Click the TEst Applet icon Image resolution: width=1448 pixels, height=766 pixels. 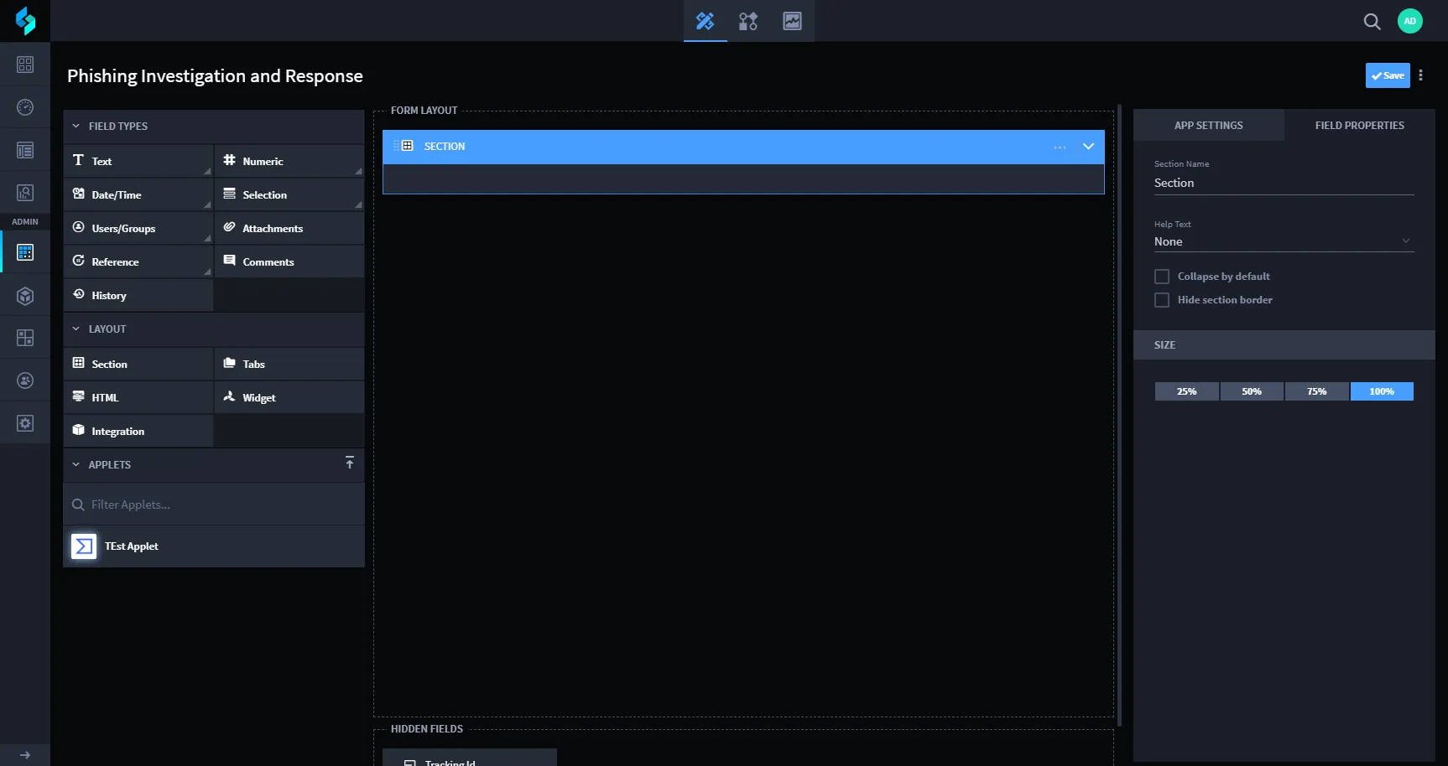84,546
